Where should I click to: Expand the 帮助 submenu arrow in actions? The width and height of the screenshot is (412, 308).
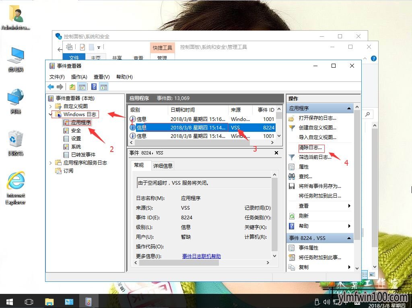[x=349, y=226]
